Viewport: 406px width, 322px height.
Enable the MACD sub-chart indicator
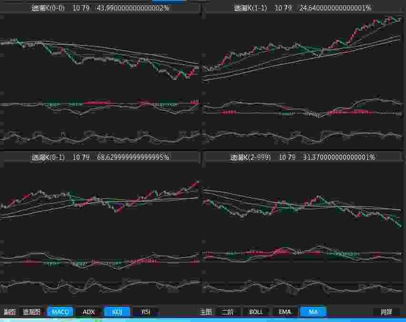[x=60, y=312]
